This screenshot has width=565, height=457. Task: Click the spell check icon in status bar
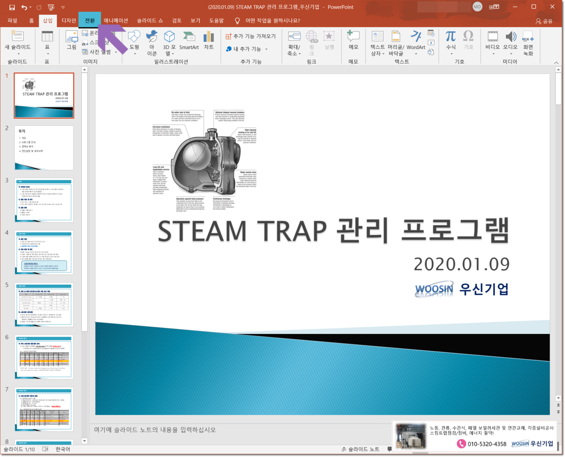click(x=45, y=449)
